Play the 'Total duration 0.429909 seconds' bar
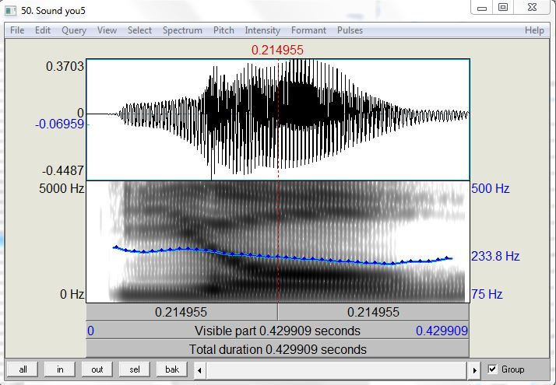556x385 pixels. click(x=278, y=349)
